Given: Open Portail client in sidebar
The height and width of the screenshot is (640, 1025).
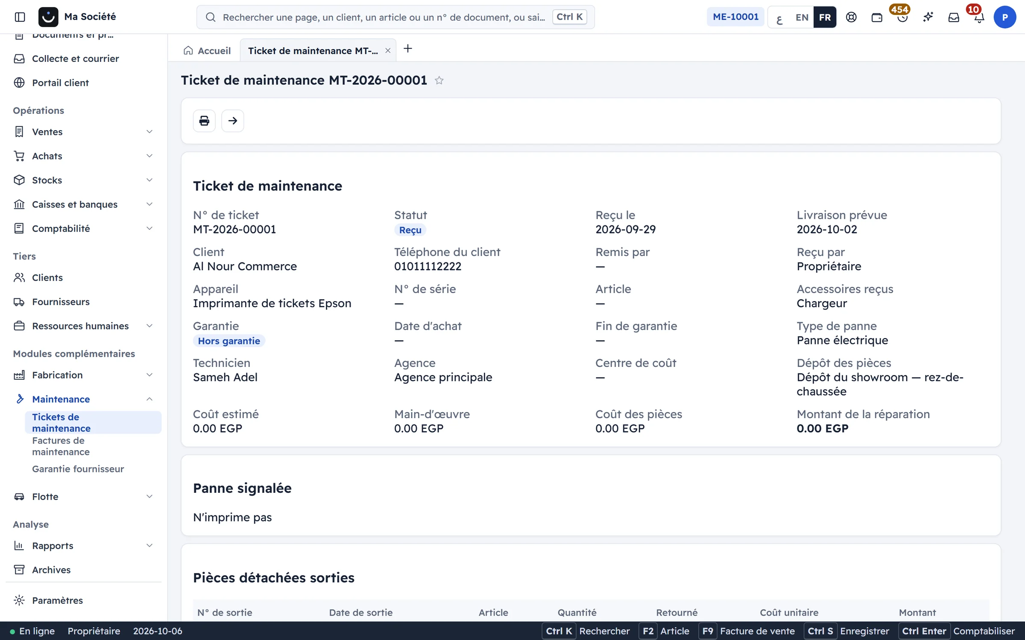Looking at the screenshot, I should click(83, 83).
